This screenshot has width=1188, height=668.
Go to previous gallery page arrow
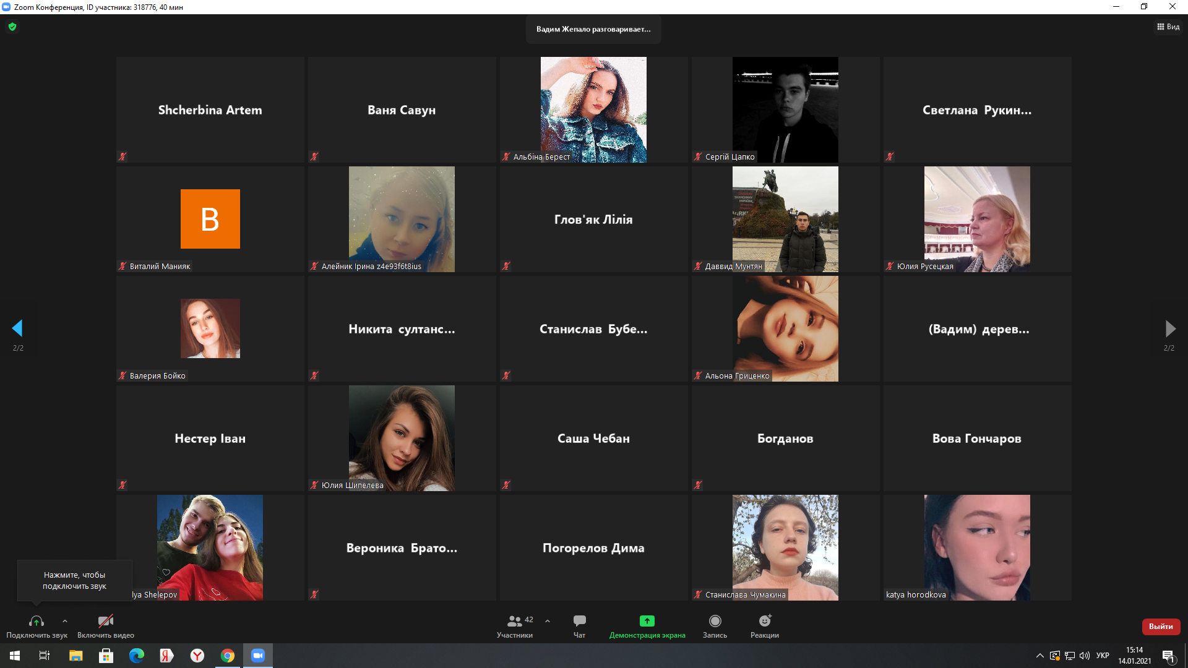coord(17,328)
